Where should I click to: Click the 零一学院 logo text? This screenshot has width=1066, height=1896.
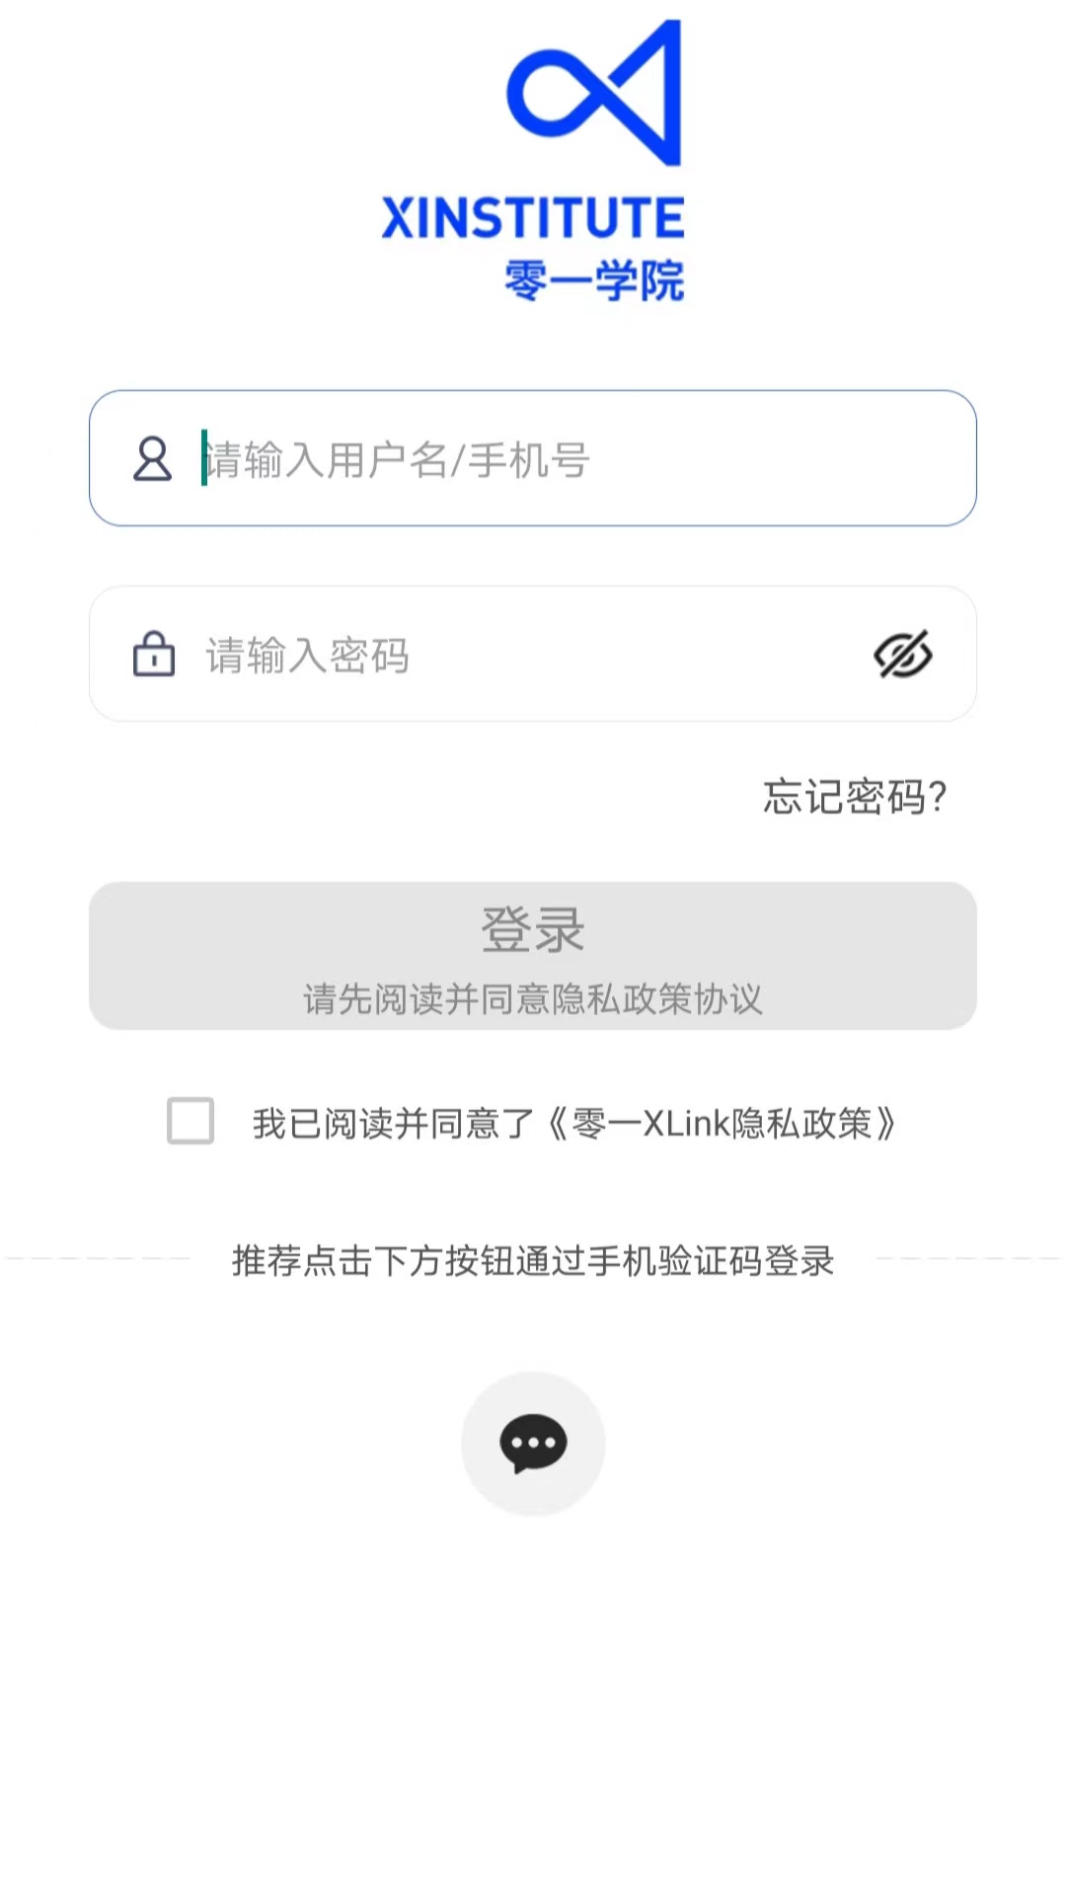(594, 280)
